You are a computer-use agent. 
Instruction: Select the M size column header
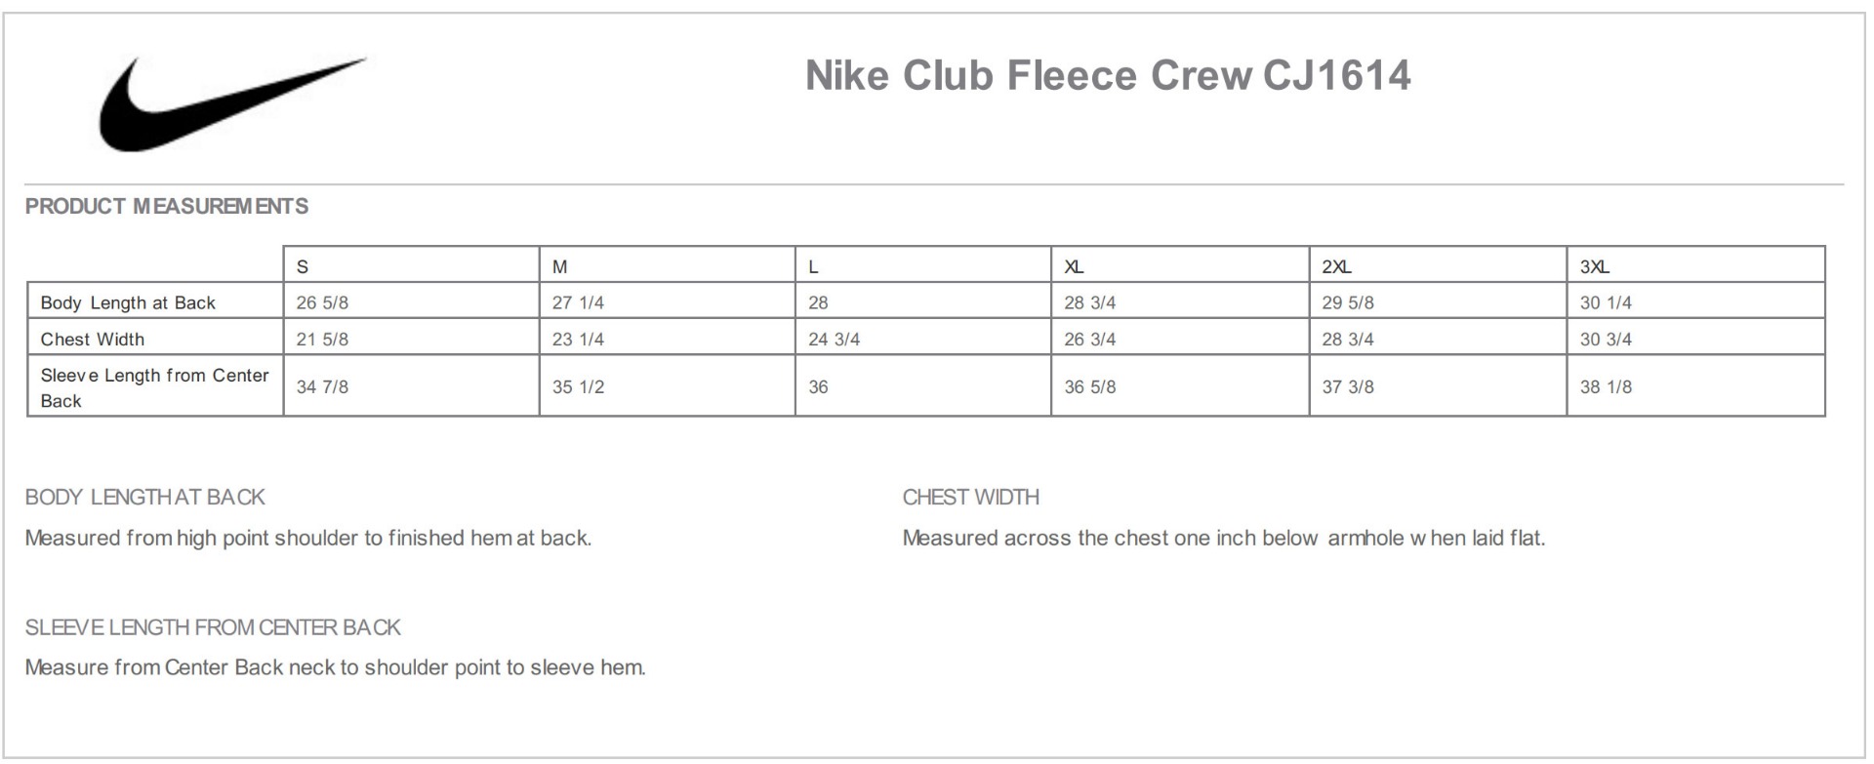[x=559, y=266]
